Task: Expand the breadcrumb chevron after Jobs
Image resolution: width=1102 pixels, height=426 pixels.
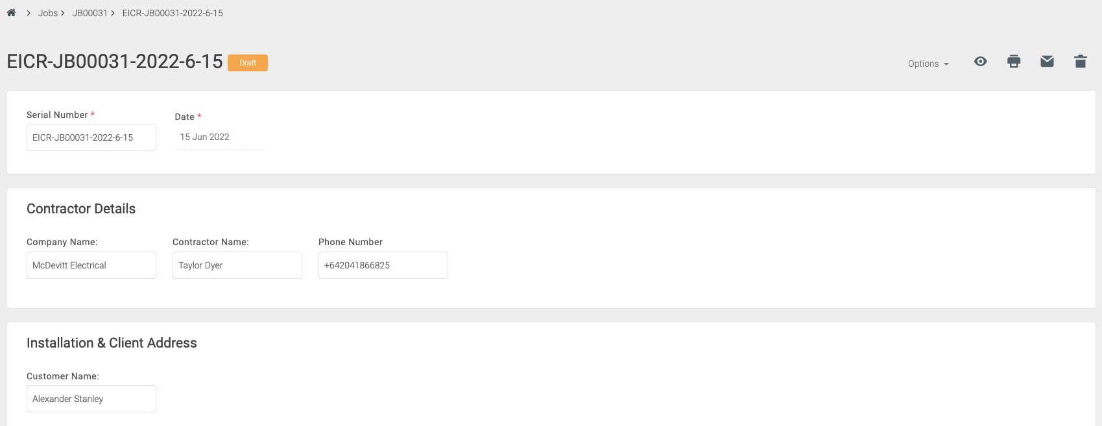Action: [x=63, y=12]
